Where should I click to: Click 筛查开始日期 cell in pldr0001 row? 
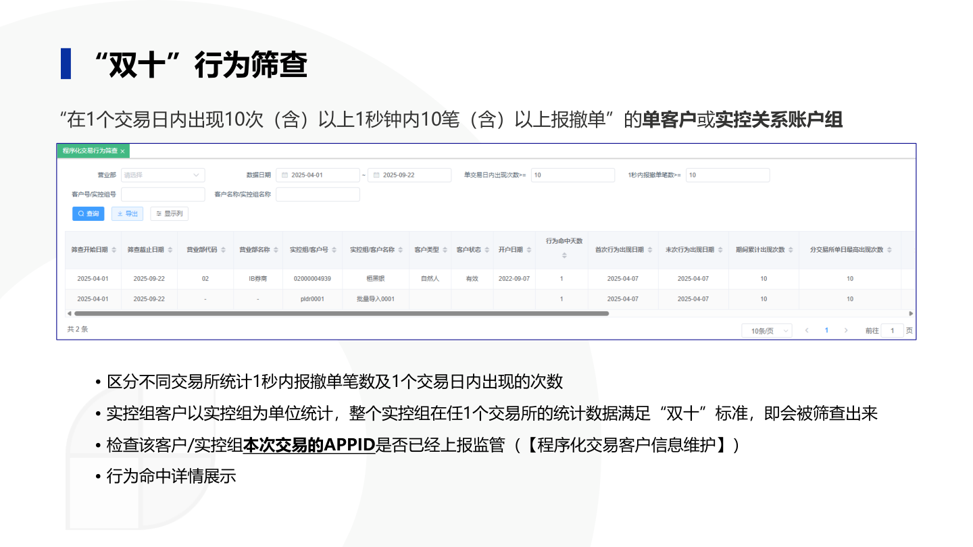point(93,298)
